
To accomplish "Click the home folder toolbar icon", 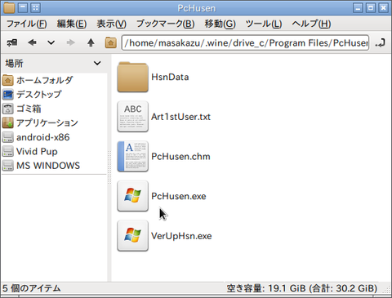I will pos(111,42).
